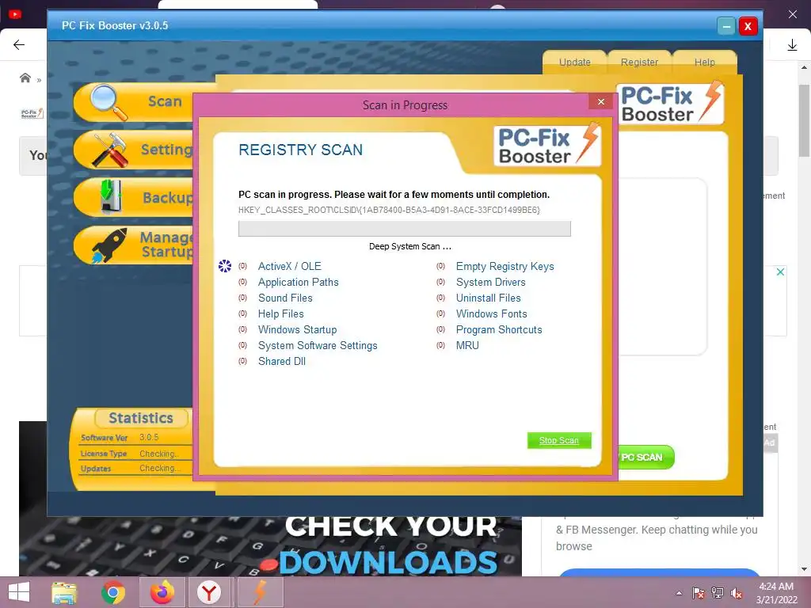Click the PC-Fix Booster logo in scan dialog
Image resolution: width=811 pixels, height=608 pixels.
point(547,146)
